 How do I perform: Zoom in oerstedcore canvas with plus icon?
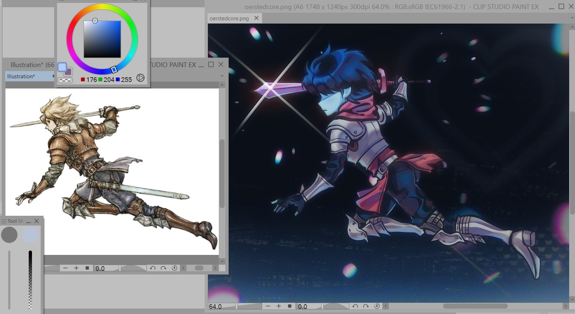pos(279,306)
